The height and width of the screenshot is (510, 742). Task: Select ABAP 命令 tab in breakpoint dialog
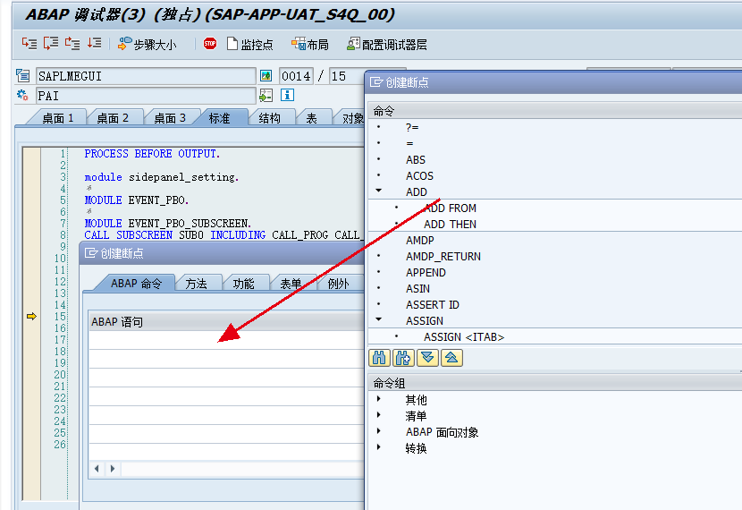click(x=136, y=283)
